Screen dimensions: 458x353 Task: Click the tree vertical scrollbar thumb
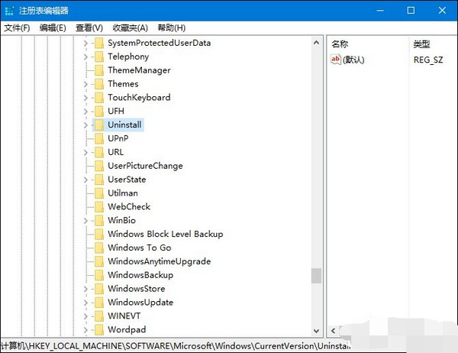pos(316,276)
